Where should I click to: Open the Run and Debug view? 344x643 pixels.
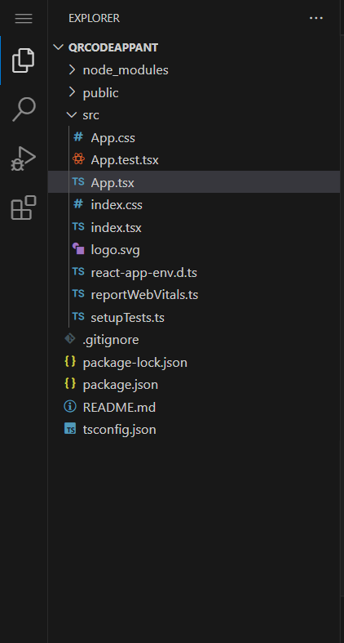[x=24, y=159]
